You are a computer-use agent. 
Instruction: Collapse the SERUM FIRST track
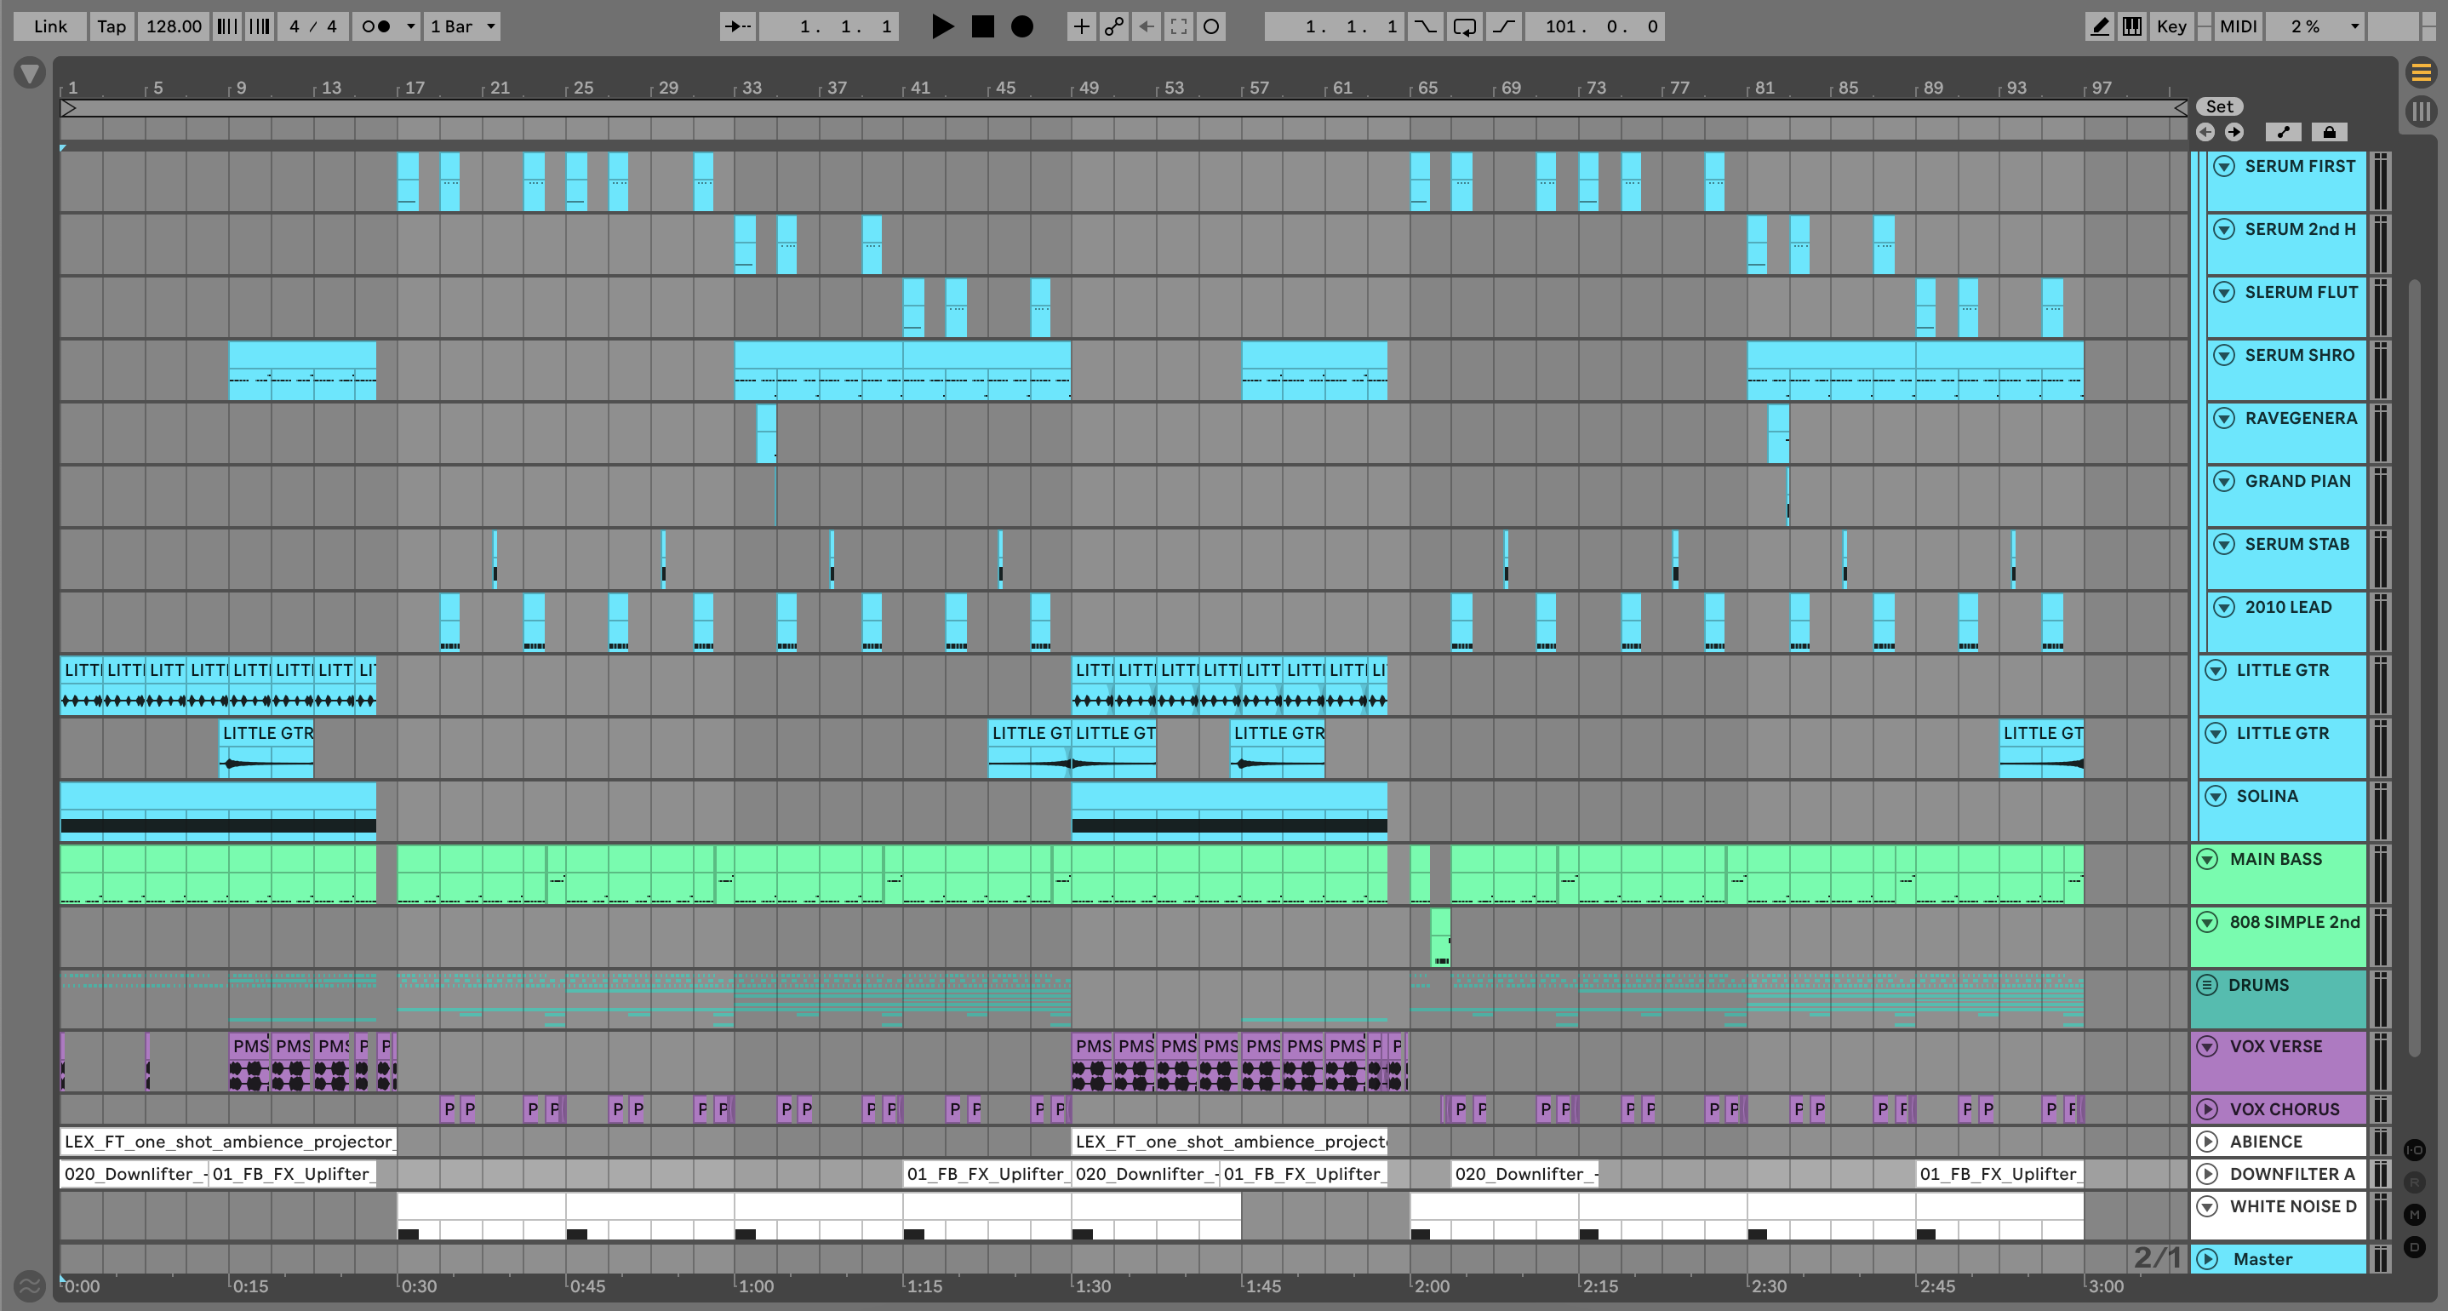(x=2224, y=166)
